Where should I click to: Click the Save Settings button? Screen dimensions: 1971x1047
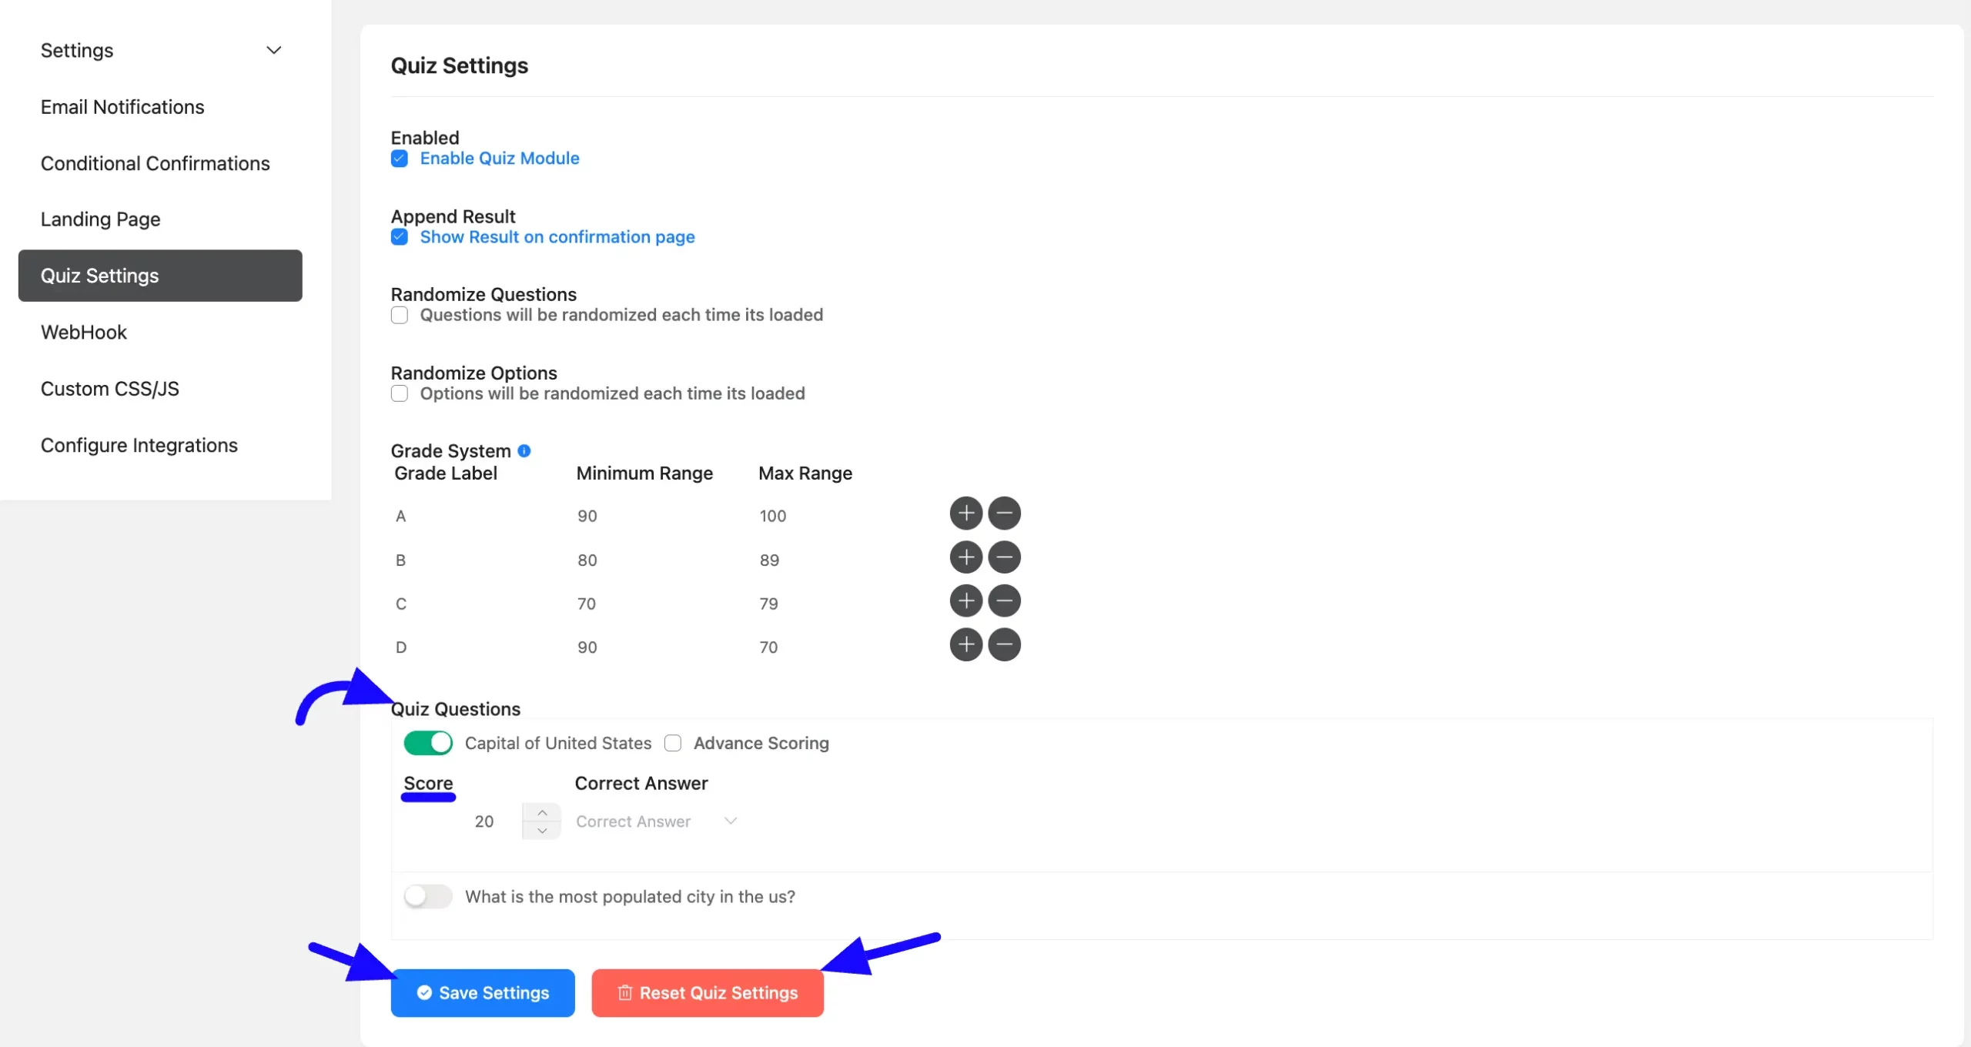point(483,993)
